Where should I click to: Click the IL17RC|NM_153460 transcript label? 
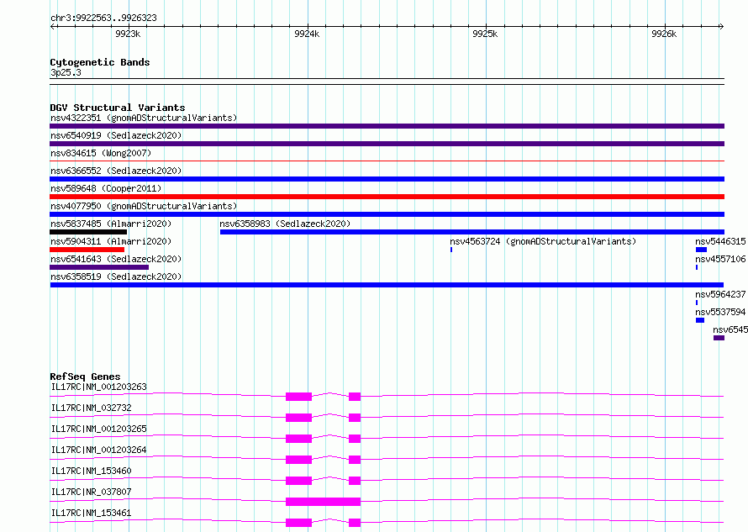click(x=91, y=471)
